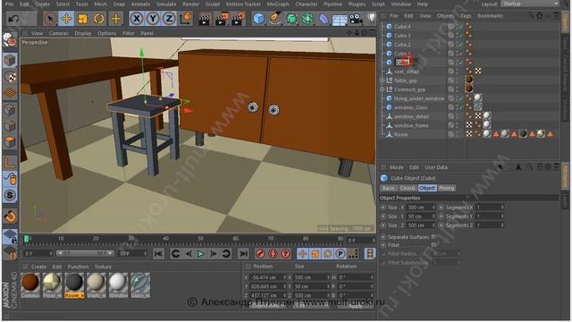Switch to the Phong tab
The height and width of the screenshot is (322, 572).
(x=446, y=188)
